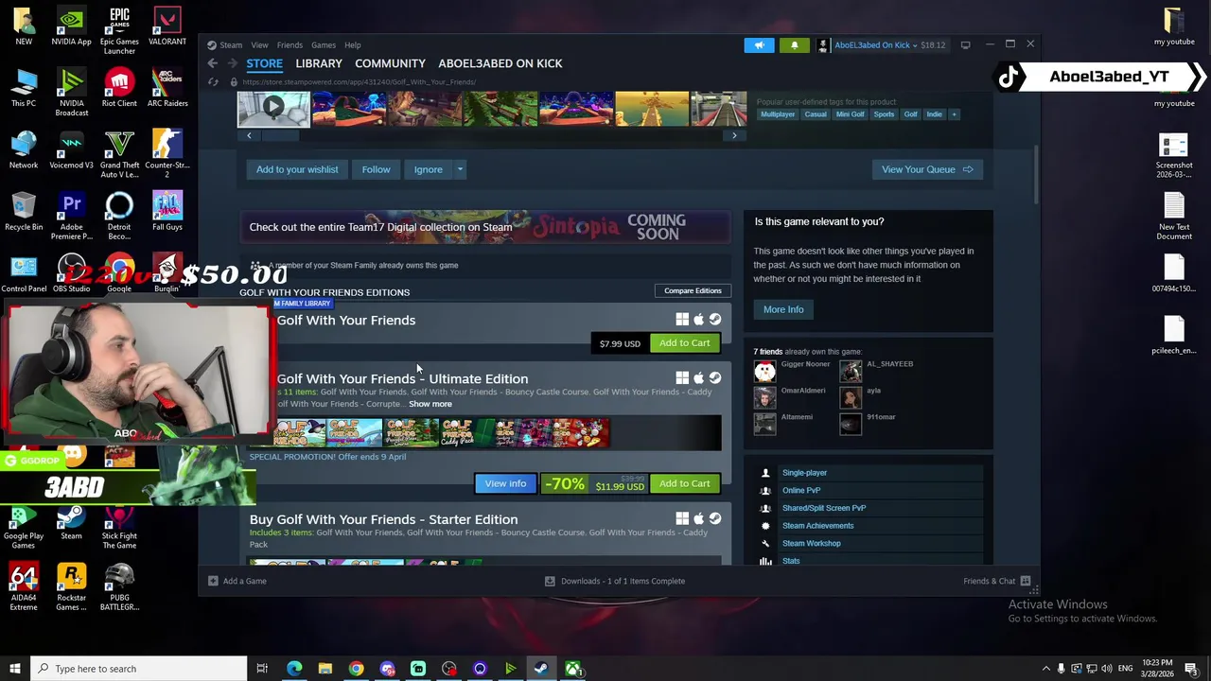Open Microsoft Edge from the taskbar
The image size is (1211, 681).
(294, 669)
